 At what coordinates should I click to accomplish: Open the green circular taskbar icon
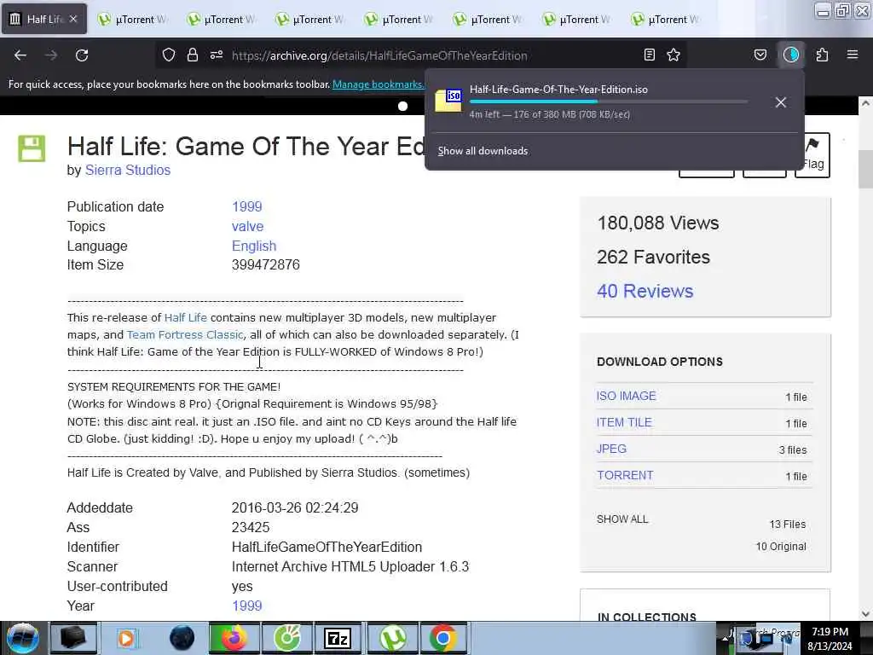click(287, 638)
